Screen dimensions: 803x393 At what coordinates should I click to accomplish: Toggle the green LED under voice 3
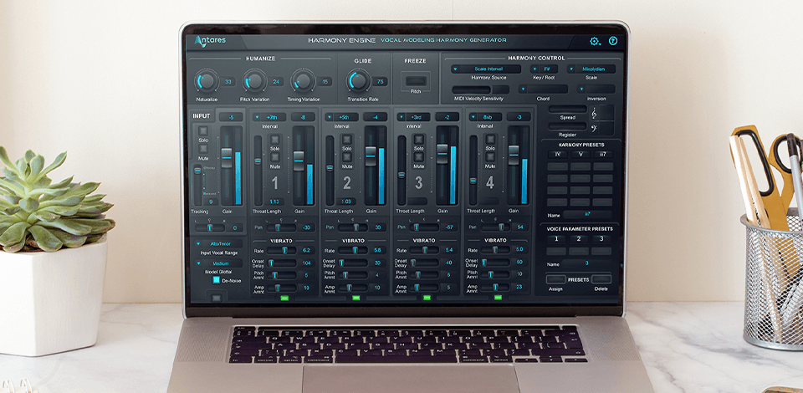click(427, 298)
